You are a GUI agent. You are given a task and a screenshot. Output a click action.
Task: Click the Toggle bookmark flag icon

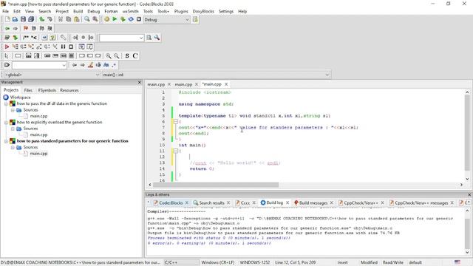pyautogui.click(x=26, y=28)
